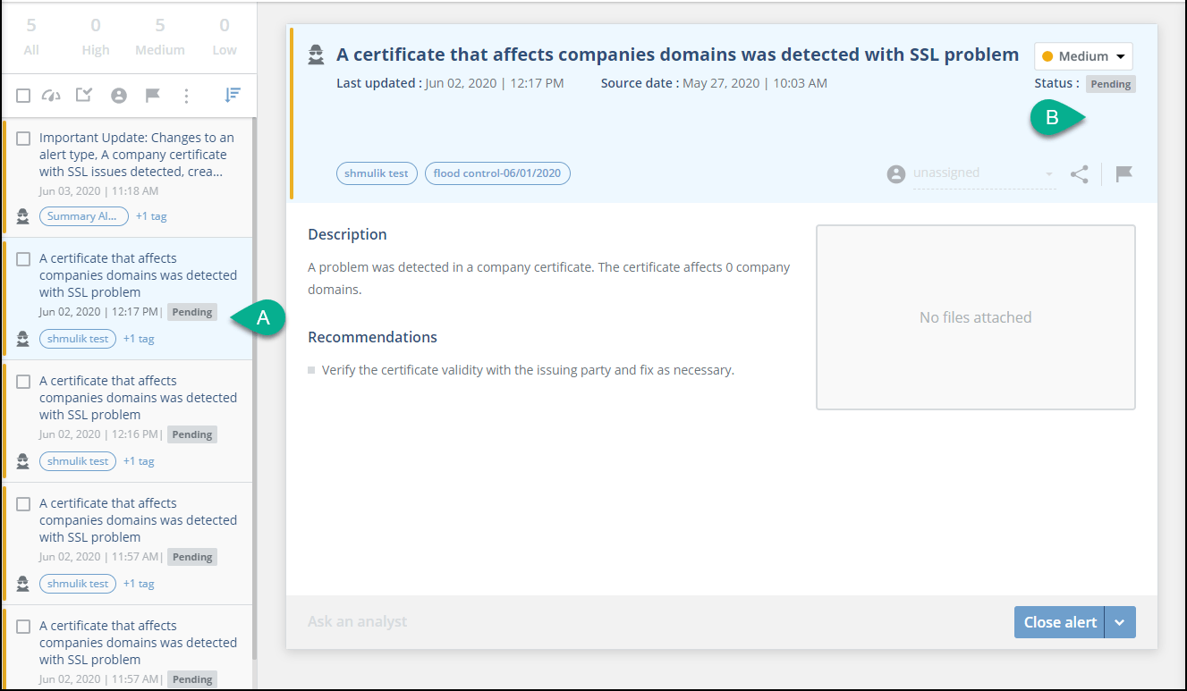
Task: Click the flag icon in list toolbar
Action: click(x=153, y=96)
